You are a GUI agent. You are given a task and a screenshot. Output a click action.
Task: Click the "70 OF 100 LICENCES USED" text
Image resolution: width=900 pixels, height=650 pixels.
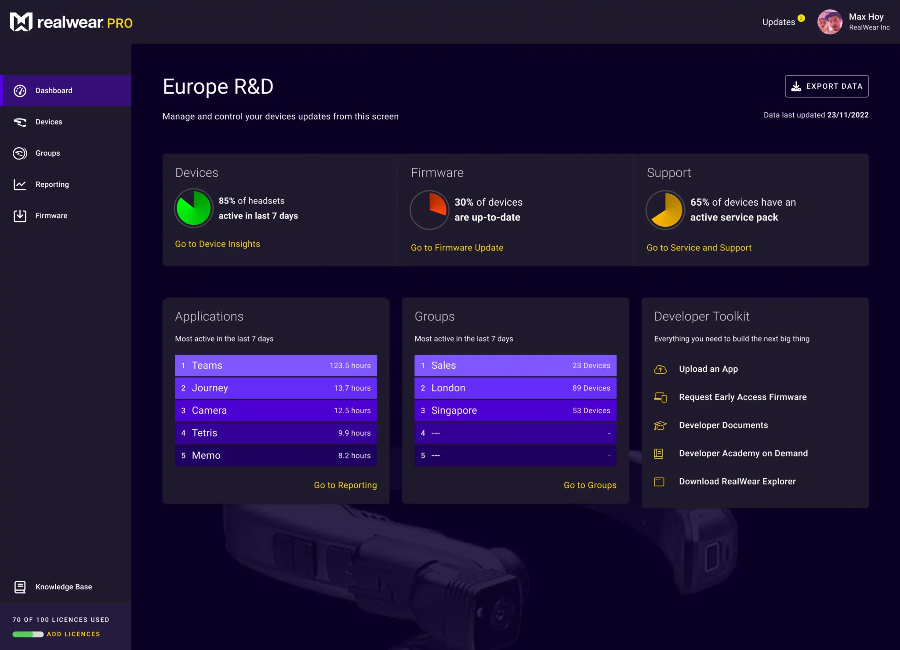coord(61,620)
